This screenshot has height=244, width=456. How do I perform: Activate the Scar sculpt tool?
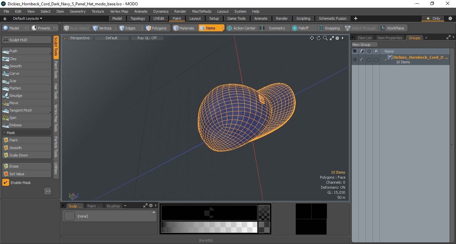point(26,81)
